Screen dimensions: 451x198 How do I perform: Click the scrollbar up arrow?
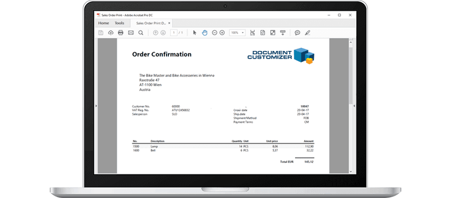[x=351, y=42]
